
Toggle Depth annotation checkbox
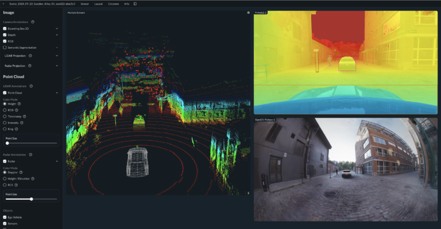pos(5,35)
